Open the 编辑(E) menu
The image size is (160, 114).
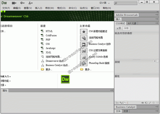click(17, 8)
